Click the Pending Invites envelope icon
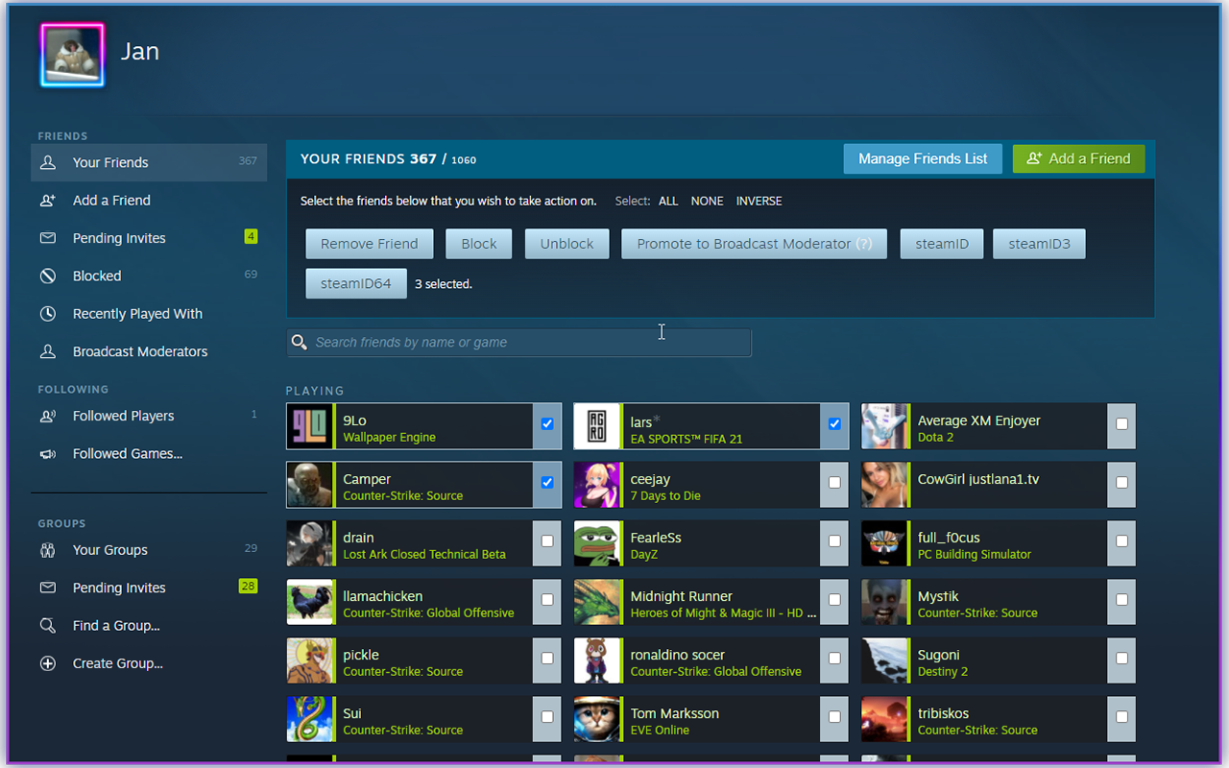The height and width of the screenshot is (768, 1229). [48, 237]
